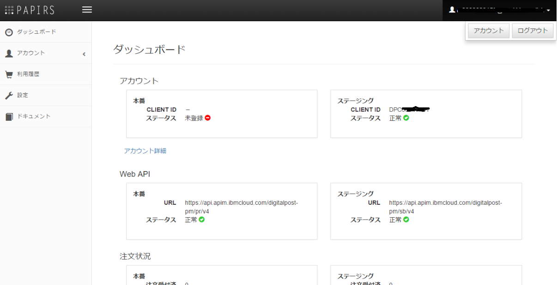Toggle the hamburger menu icon

click(87, 10)
